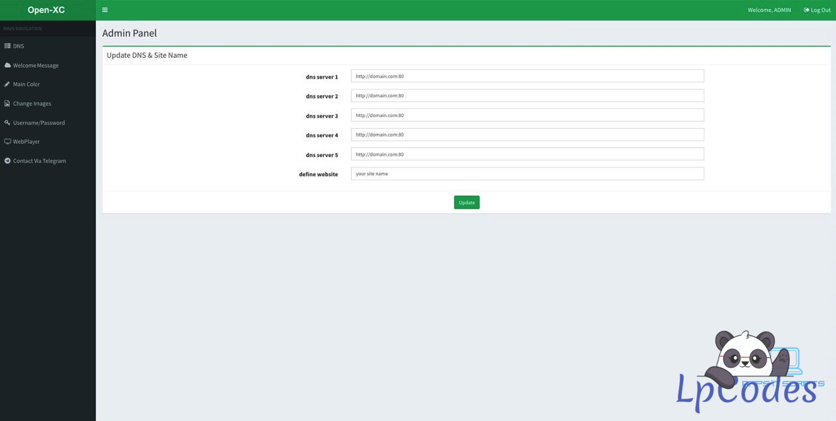Click the Telegram icon in sidebar
The width and height of the screenshot is (836, 421).
click(7, 161)
